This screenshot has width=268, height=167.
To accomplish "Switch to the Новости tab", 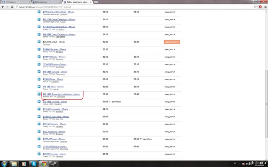I will click(16, 2).
